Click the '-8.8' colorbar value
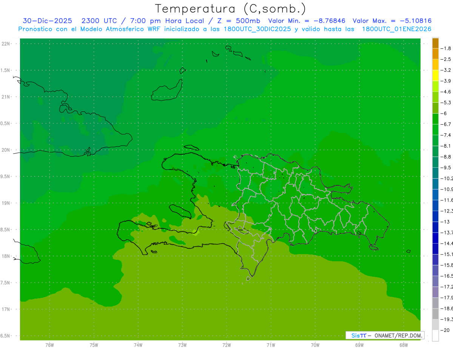 446,157
